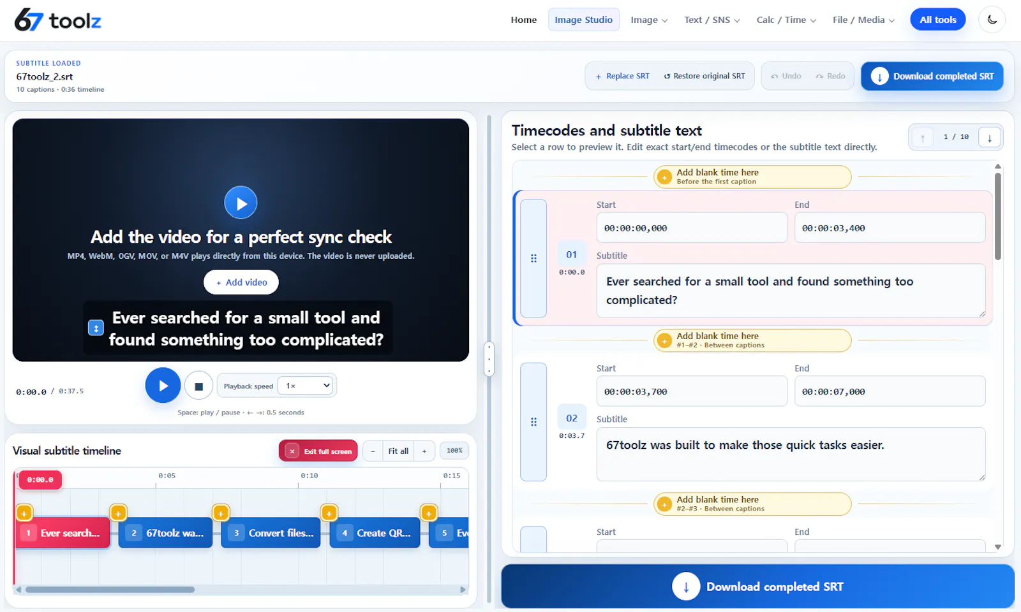
Task: Edit caption 02 end timecode field
Action: (890, 391)
